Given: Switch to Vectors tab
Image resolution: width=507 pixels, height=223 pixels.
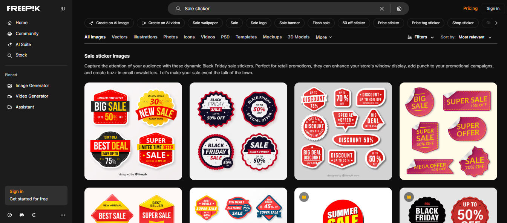Looking at the screenshot, I should tap(119, 37).
